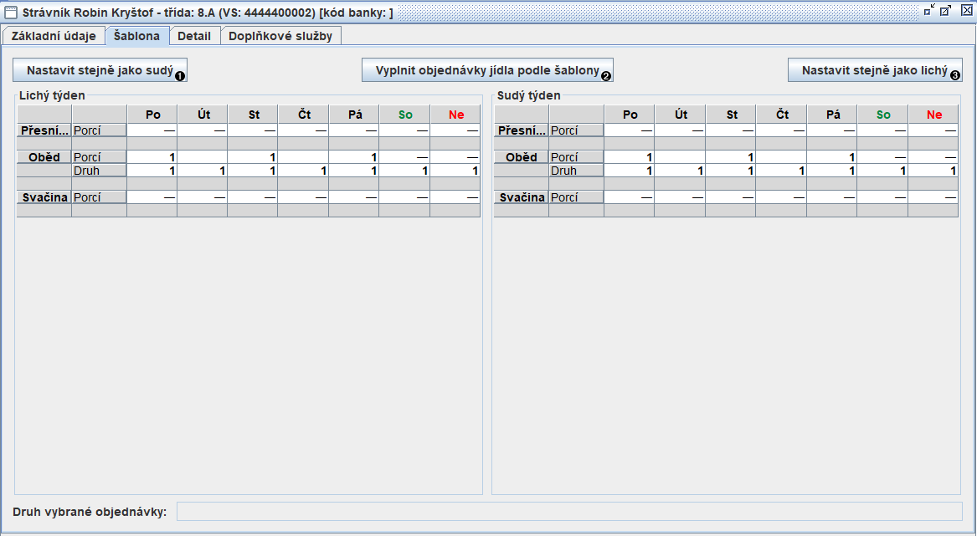Select Přesnídávka row header in Lichý týden
Screen dimensions: 977x536
pyautogui.click(x=44, y=130)
